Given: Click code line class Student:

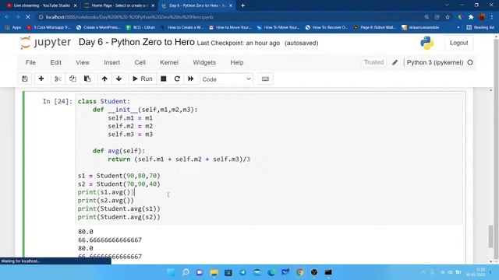Looking at the screenshot, I should point(104,101).
